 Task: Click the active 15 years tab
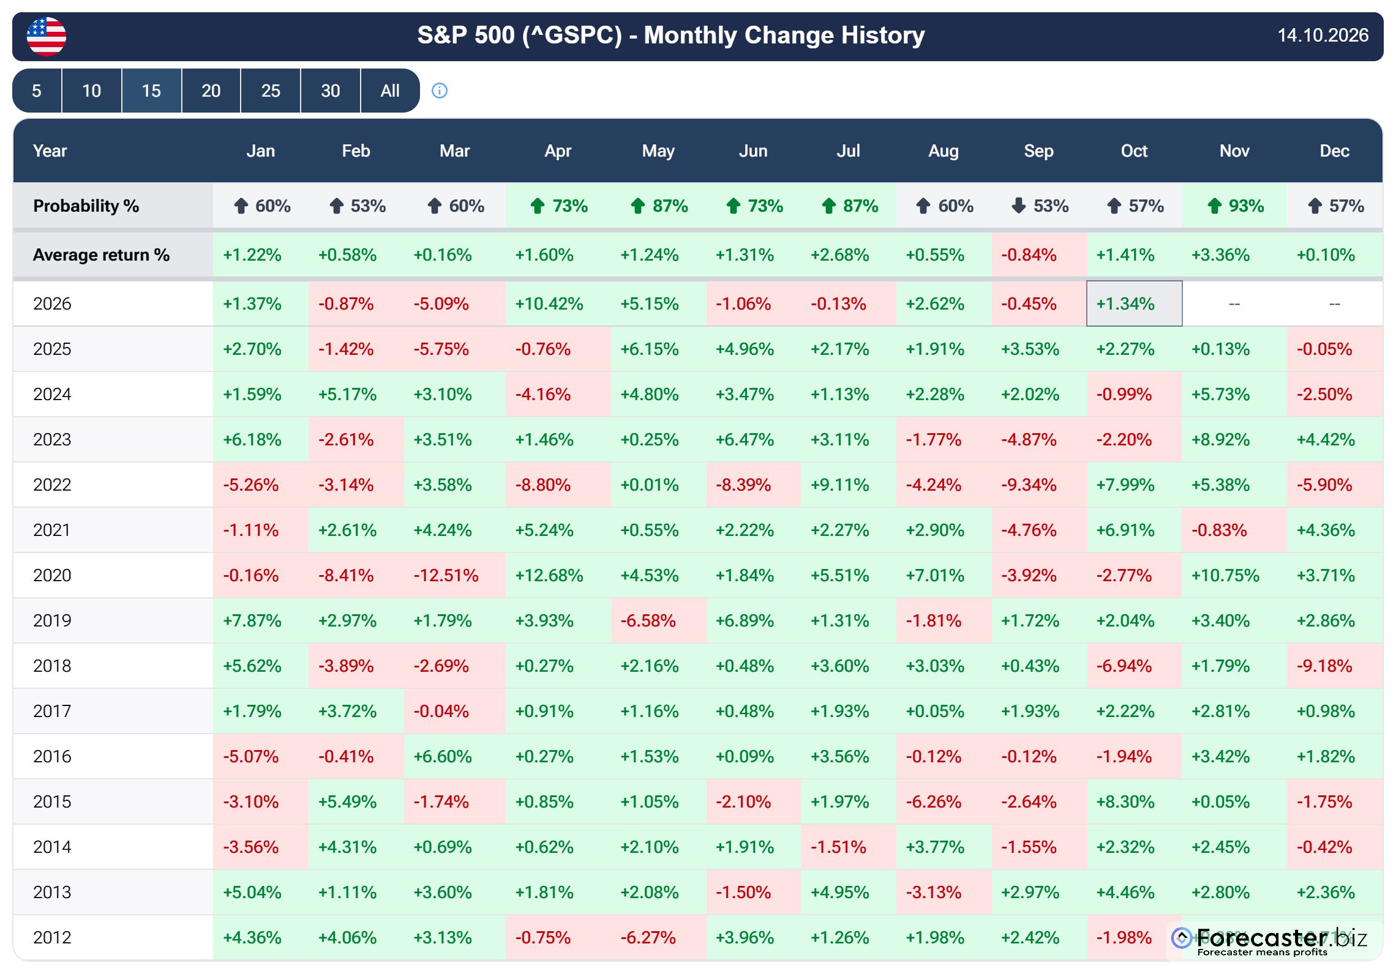pos(152,91)
